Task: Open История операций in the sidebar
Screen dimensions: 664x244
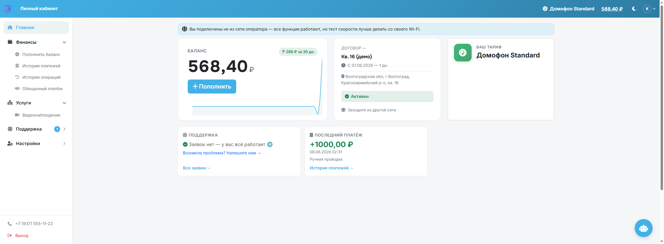Action: (x=41, y=77)
